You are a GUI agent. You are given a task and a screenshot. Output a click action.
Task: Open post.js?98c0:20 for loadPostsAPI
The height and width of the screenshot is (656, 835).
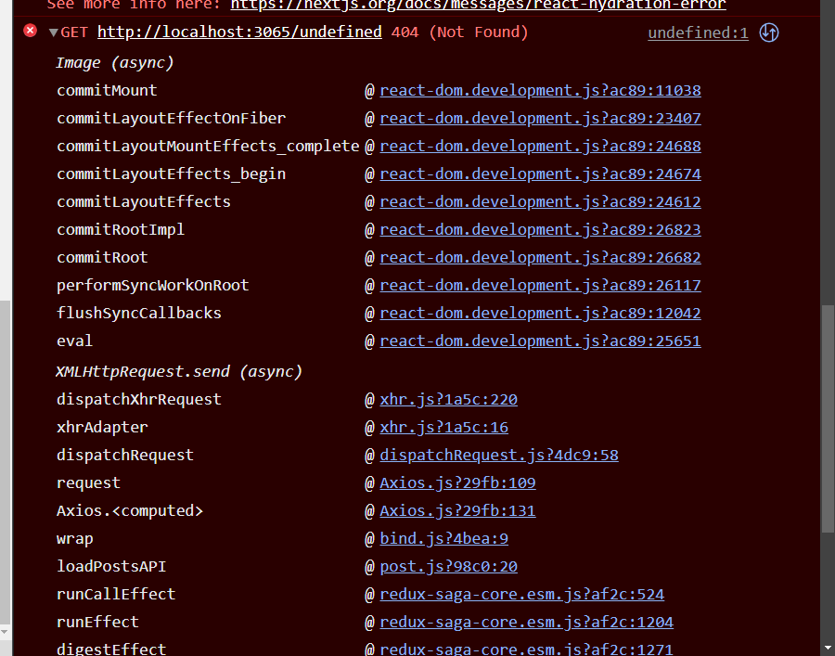448,566
